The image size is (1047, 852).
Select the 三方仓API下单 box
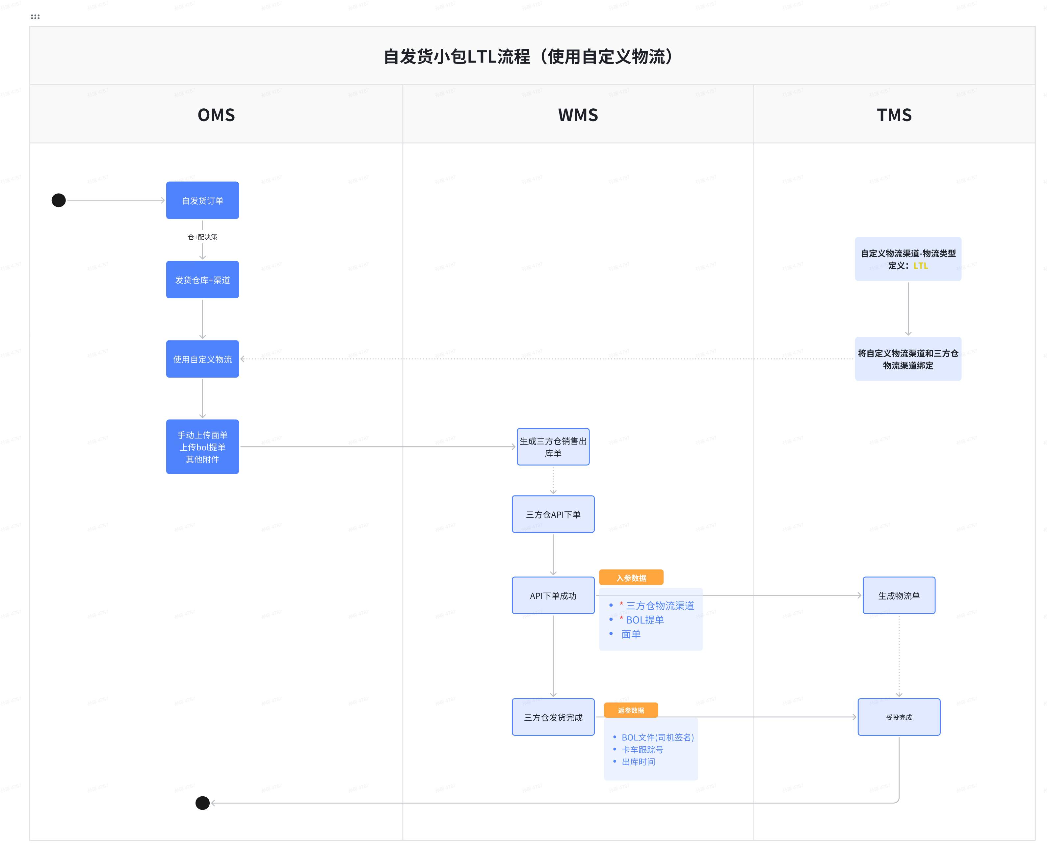tap(553, 514)
